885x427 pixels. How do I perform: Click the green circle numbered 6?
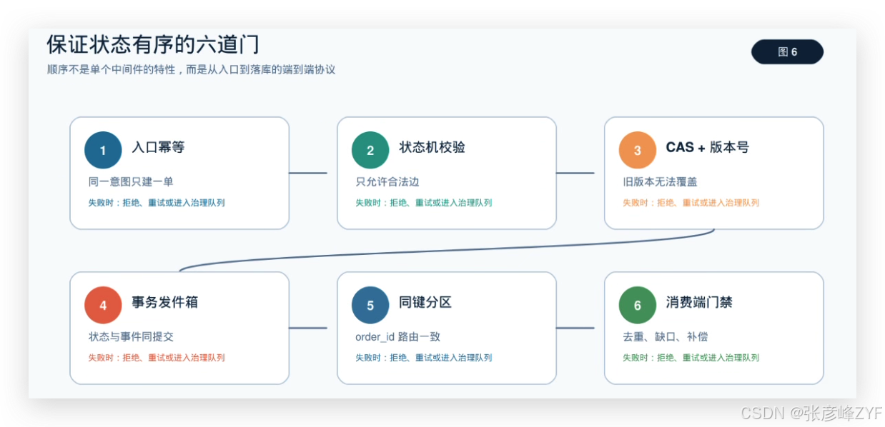tap(638, 305)
